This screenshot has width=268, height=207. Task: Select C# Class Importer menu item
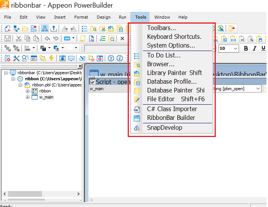pyautogui.click(x=172, y=109)
